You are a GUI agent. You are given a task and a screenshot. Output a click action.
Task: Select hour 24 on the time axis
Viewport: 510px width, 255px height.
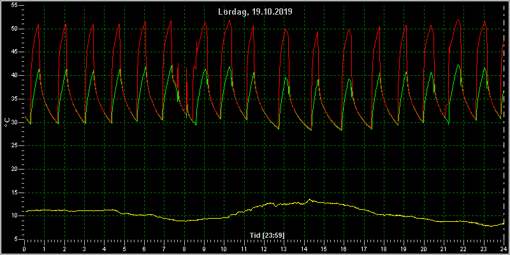pos(504,249)
